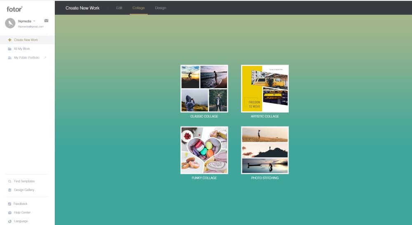Click the plus icon for Create New Work
412x225 pixels.
[9, 40]
